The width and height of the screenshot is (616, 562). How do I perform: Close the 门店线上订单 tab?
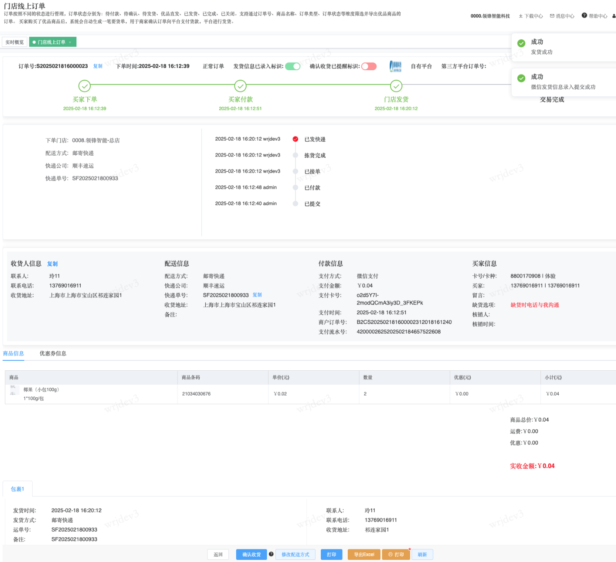click(x=70, y=42)
